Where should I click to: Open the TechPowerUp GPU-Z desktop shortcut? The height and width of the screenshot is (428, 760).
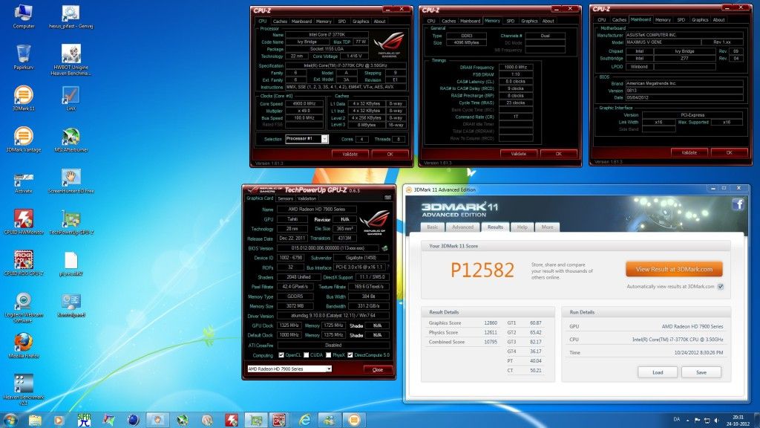pos(71,222)
